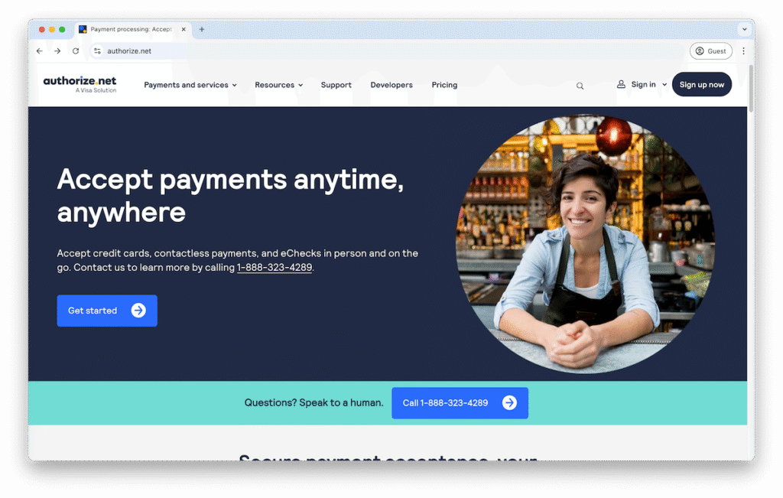Open the browser three-dot menu

click(x=743, y=51)
